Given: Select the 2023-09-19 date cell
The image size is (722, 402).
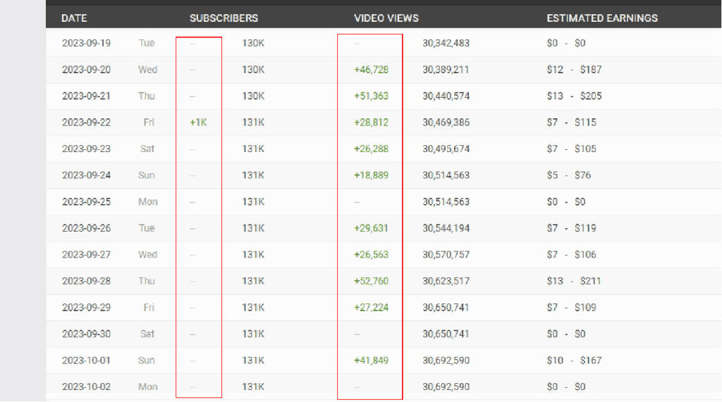Looking at the screenshot, I should pos(86,43).
